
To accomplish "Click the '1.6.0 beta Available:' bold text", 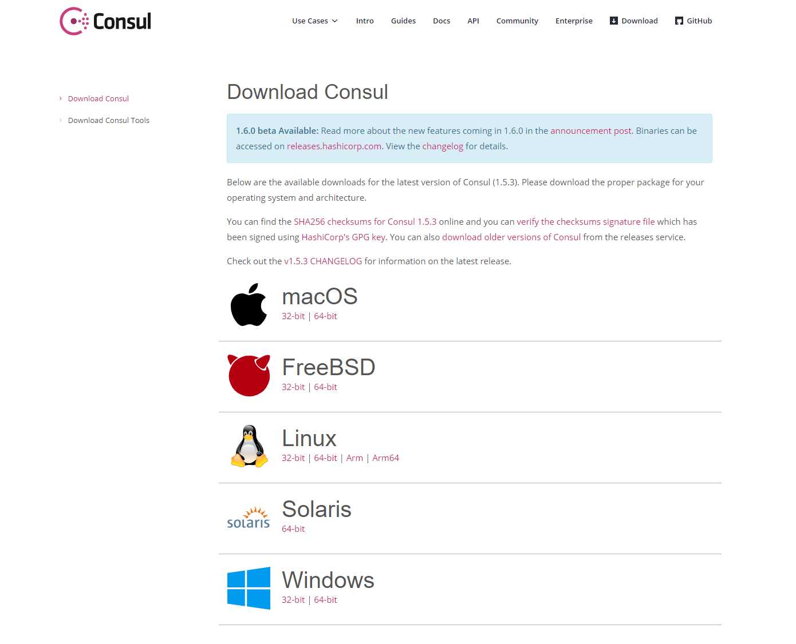I will pos(277,130).
